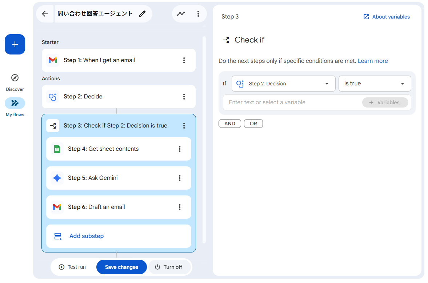428x283 pixels.
Task: Click the blue plus create button
Action: pyautogui.click(x=15, y=44)
